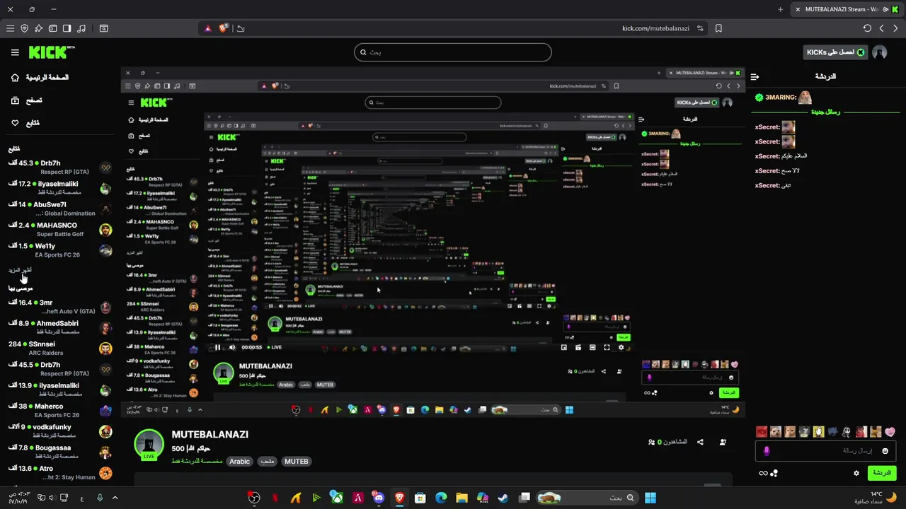
Task: Click the Kick search field
Action: click(x=453, y=52)
